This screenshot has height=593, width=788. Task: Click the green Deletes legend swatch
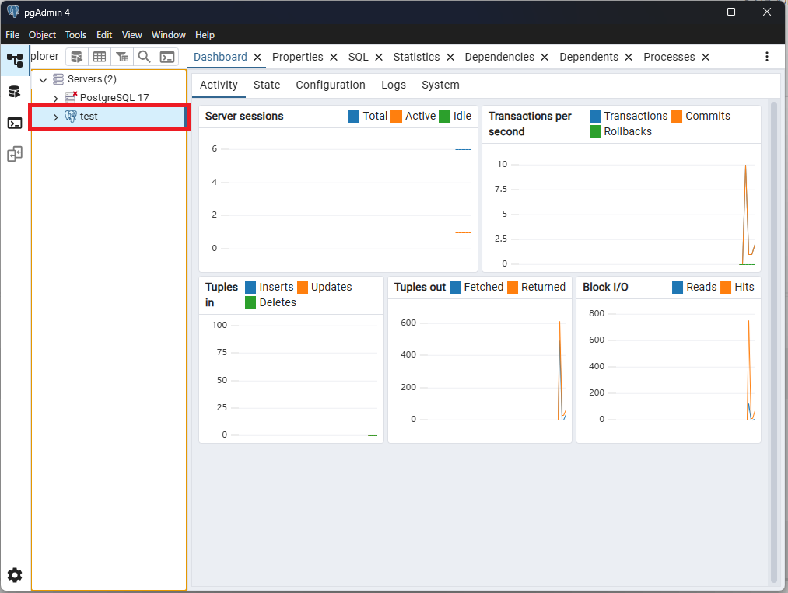coord(250,302)
